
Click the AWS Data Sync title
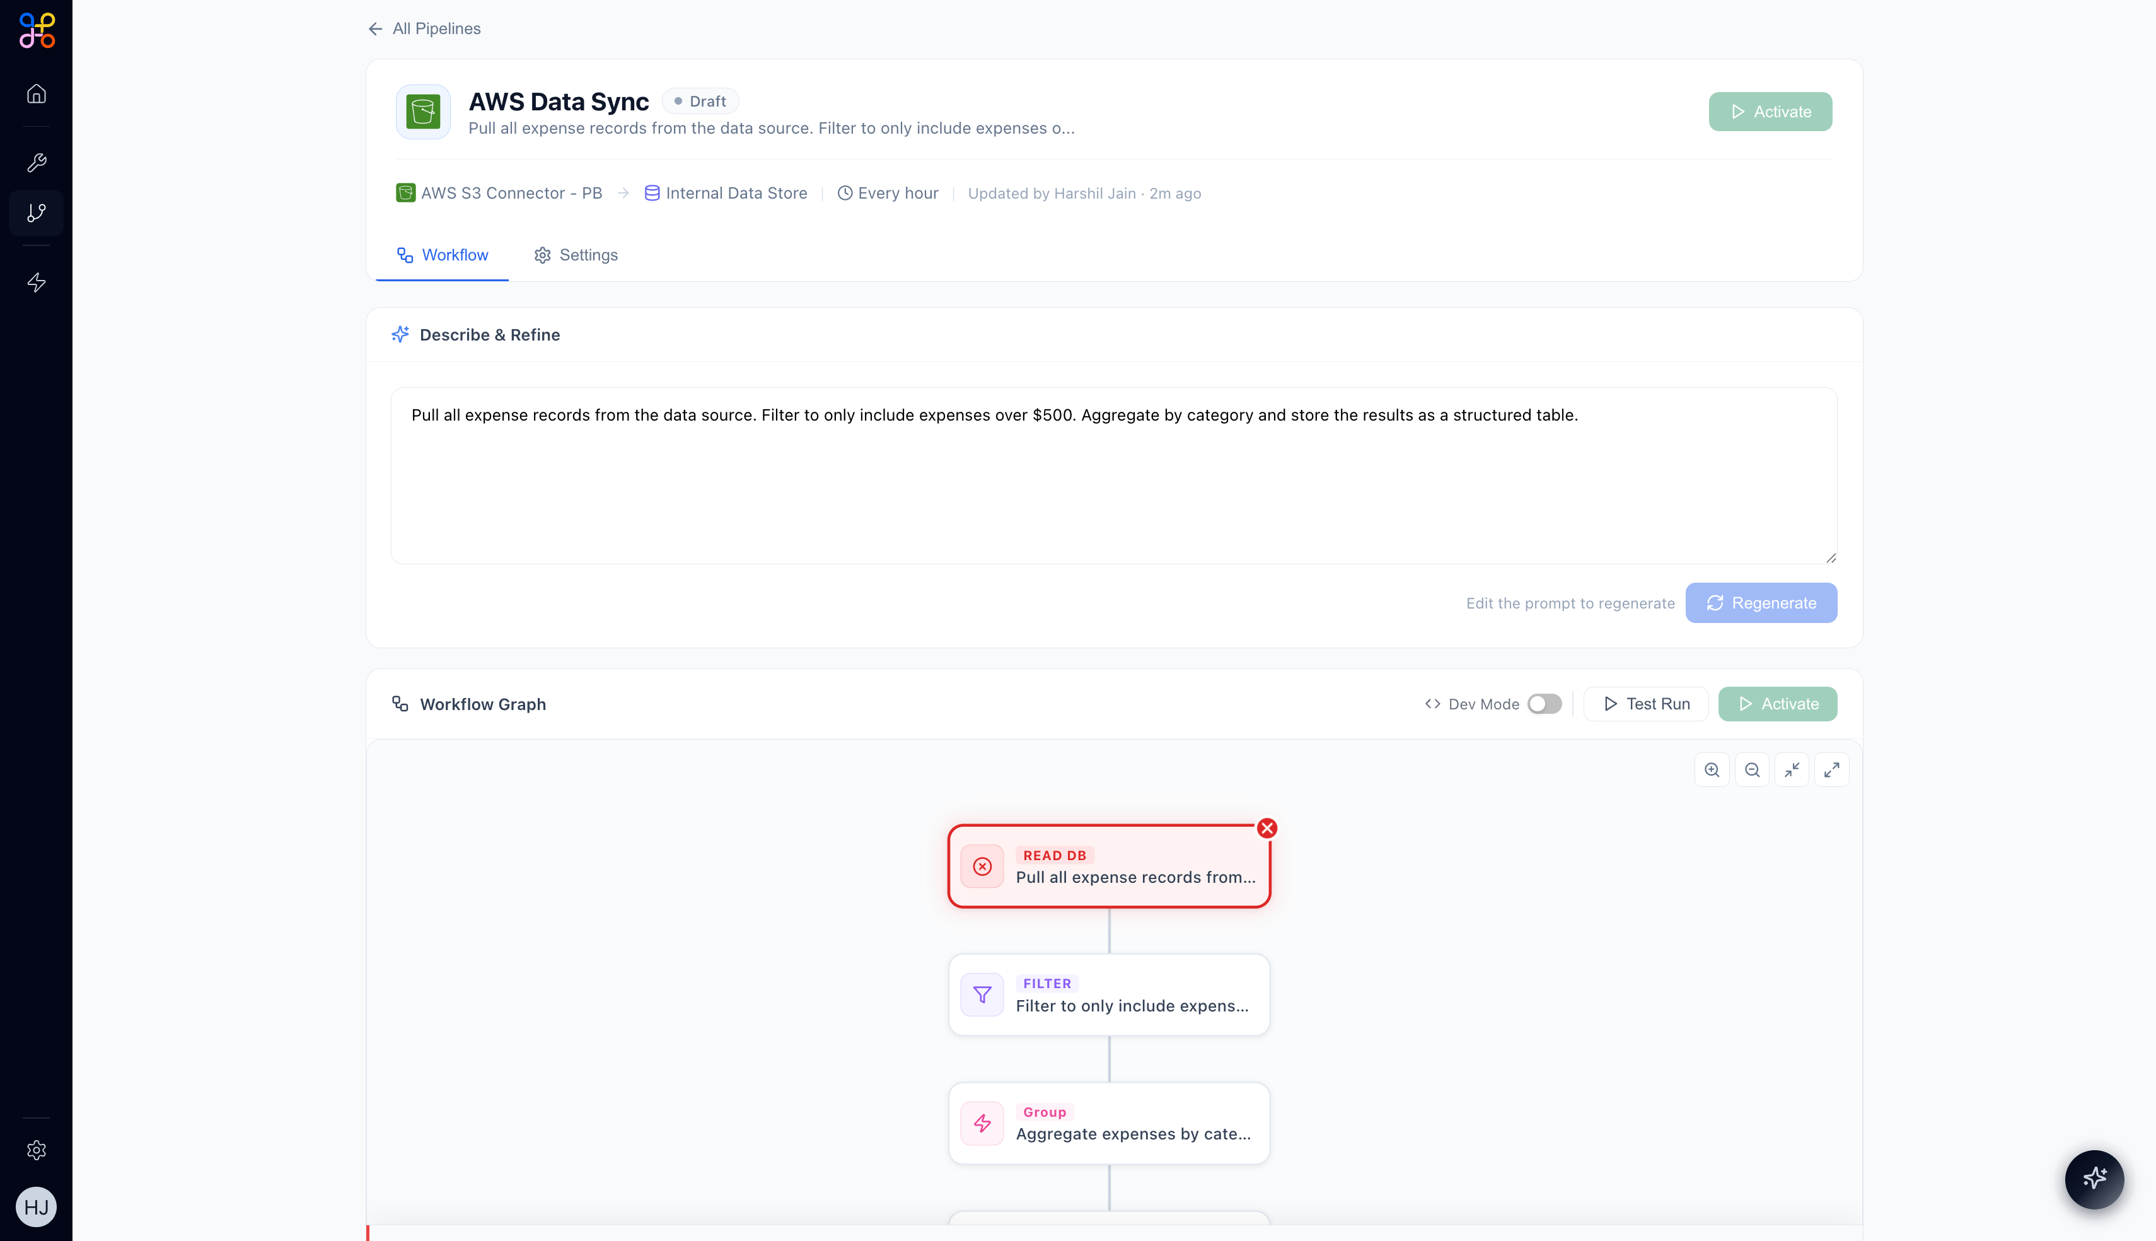click(x=559, y=102)
